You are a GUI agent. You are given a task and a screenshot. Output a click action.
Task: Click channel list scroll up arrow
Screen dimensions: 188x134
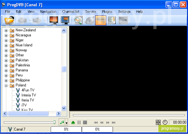(x=64, y=30)
